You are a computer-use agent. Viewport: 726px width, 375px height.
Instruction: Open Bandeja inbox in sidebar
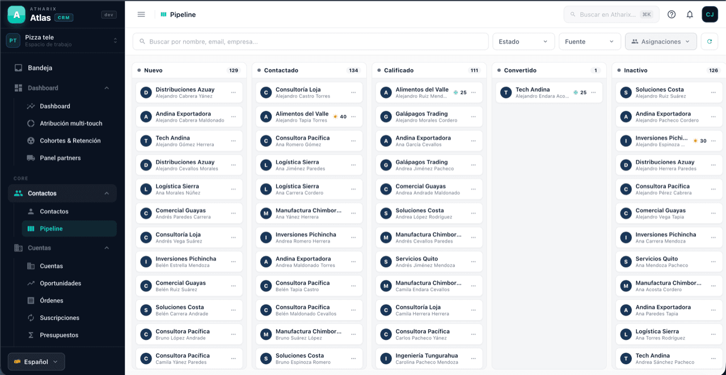click(62, 68)
